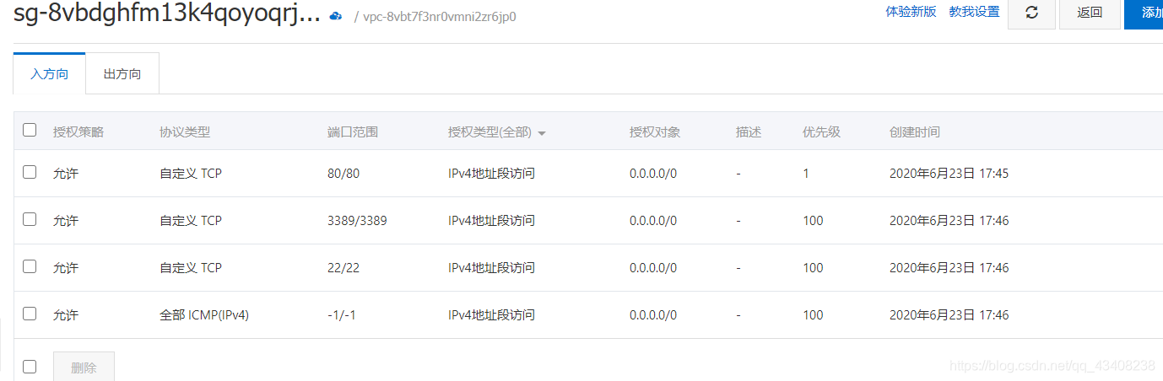The width and height of the screenshot is (1163, 381).
Task: Click the 协议类型 column header
Action: 185,132
